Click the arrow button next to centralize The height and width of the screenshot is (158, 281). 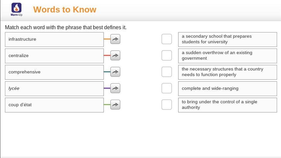point(115,56)
